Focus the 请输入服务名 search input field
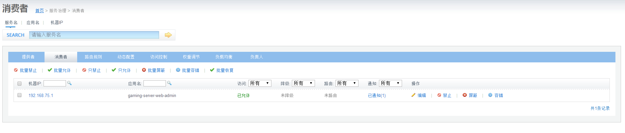 94,35
